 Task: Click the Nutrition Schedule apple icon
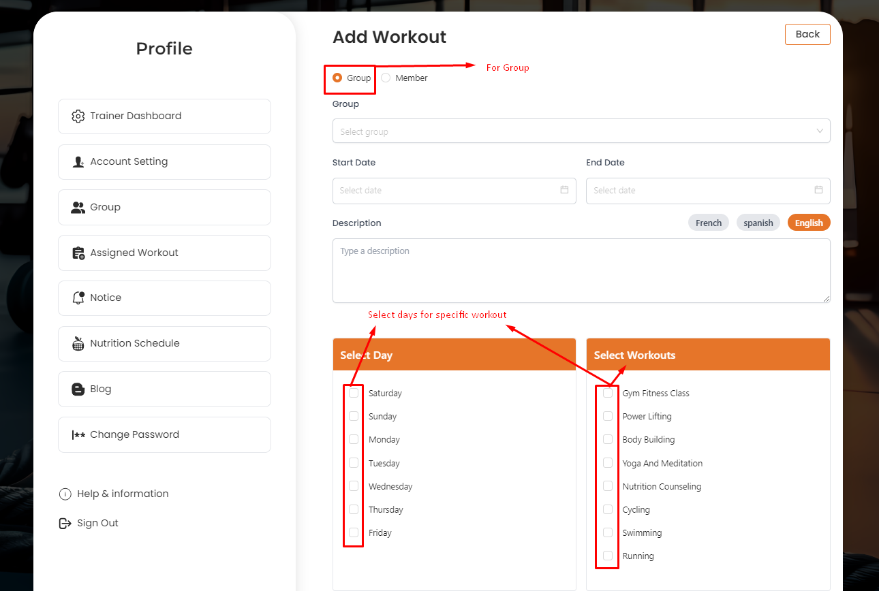[78, 344]
